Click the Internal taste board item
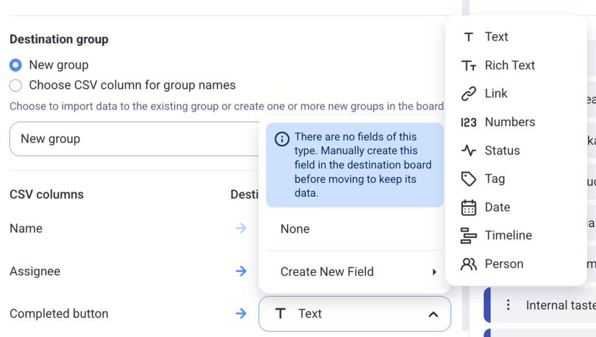Viewport: 596px width, 337px height. (x=559, y=304)
